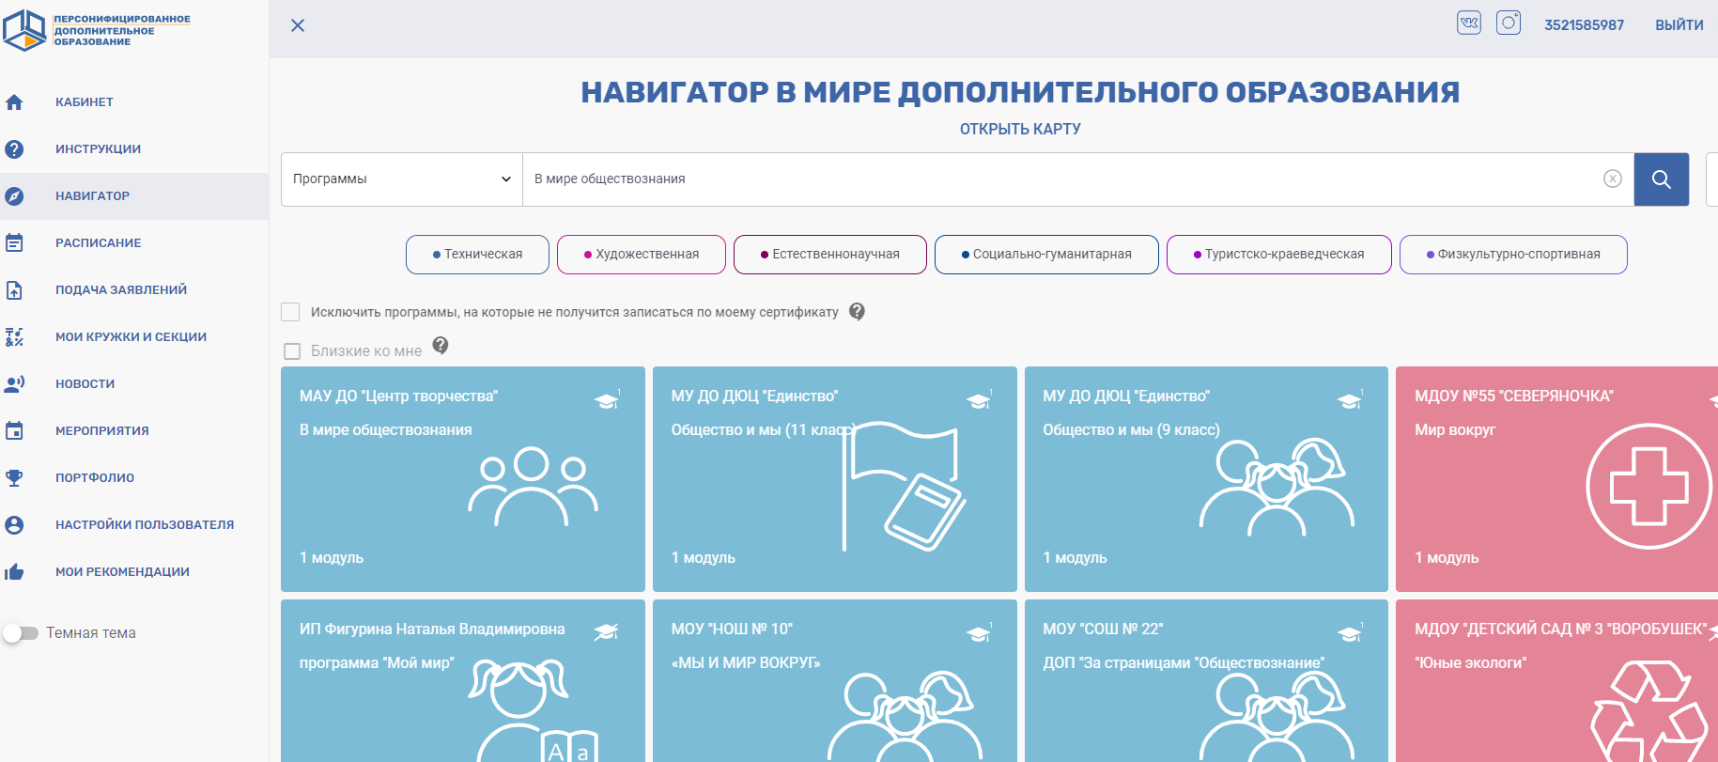Click the speaker icon beside Новости

click(14, 384)
